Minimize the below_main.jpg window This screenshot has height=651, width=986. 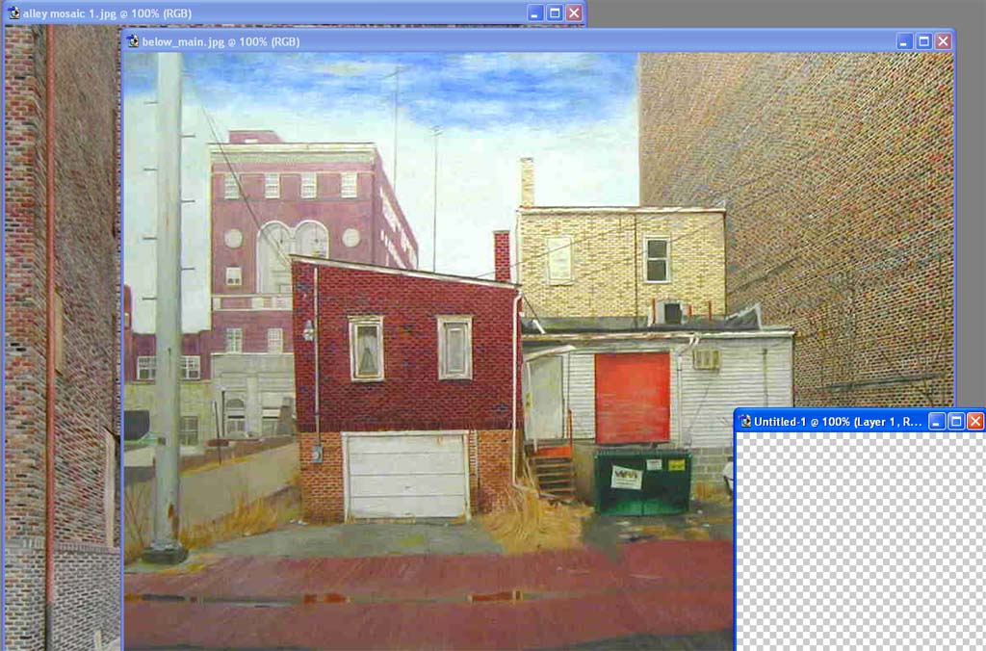(x=904, y=41)
